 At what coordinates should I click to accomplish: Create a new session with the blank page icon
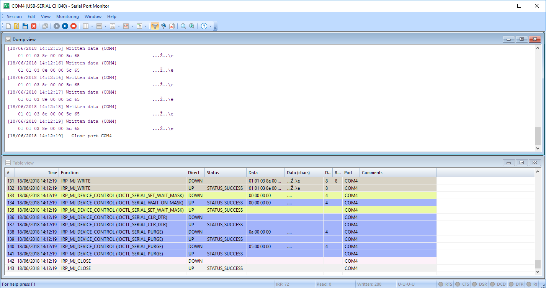coord(8,26)
